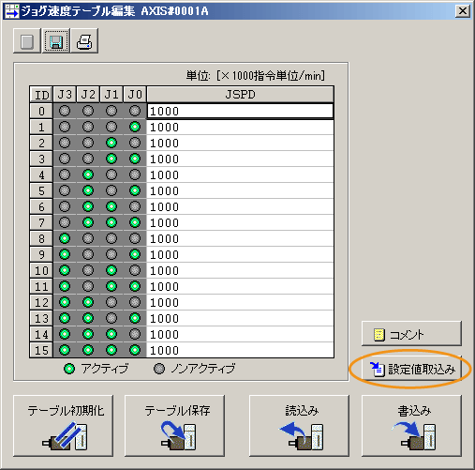Select the JSPD field for ID 14
The height and width of the screenshot is (470, 475).
(240, 334)
